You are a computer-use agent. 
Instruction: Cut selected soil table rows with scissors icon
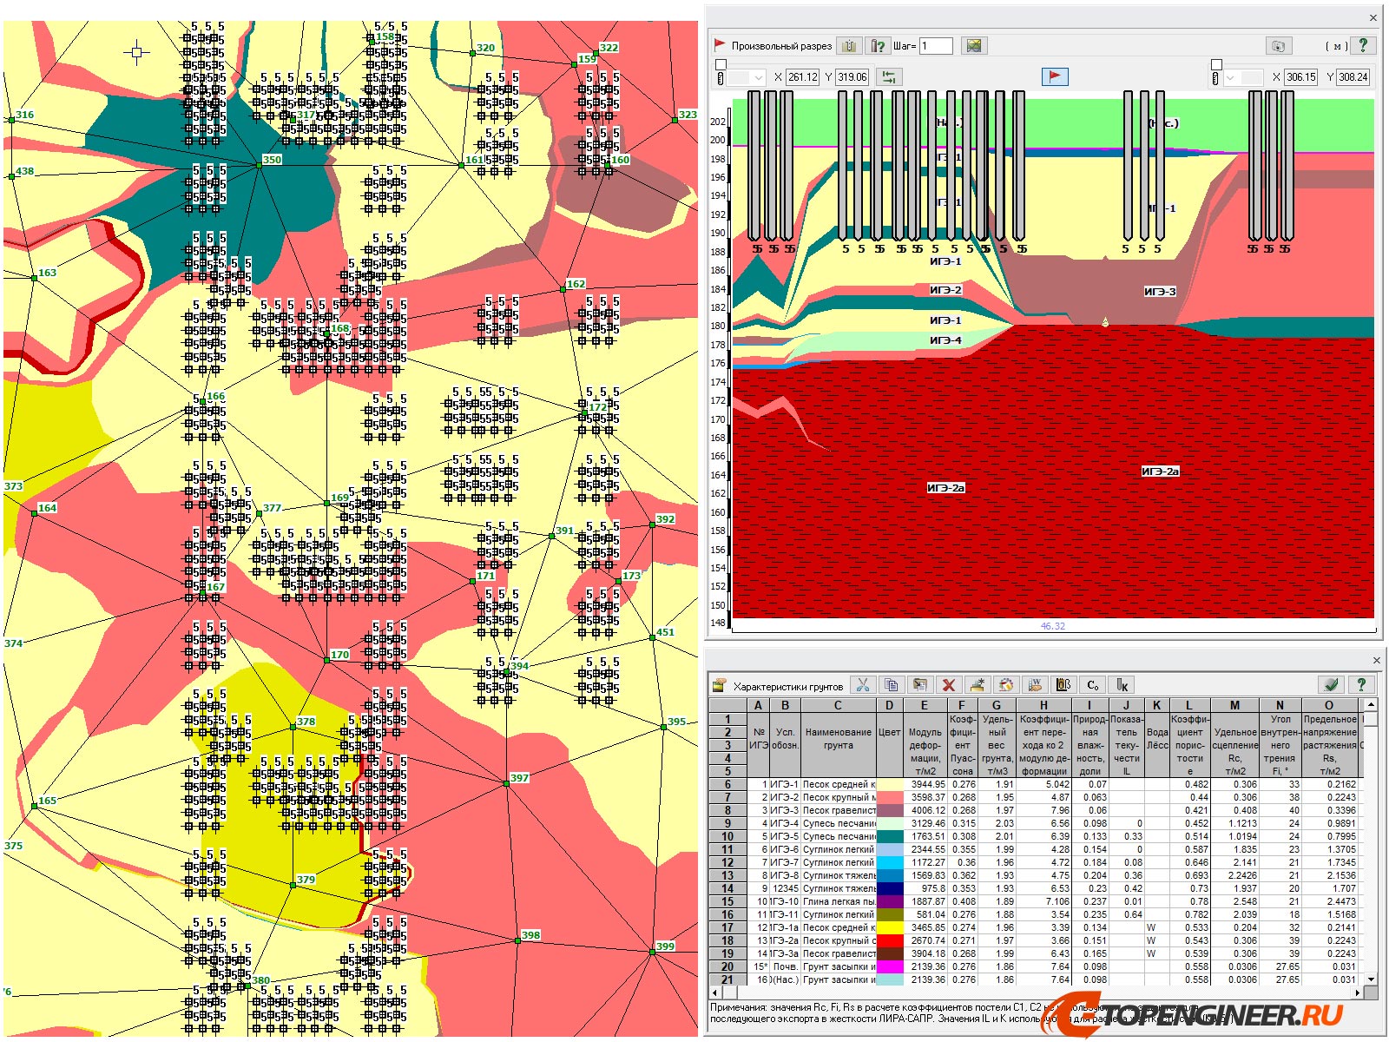(862, 685)
